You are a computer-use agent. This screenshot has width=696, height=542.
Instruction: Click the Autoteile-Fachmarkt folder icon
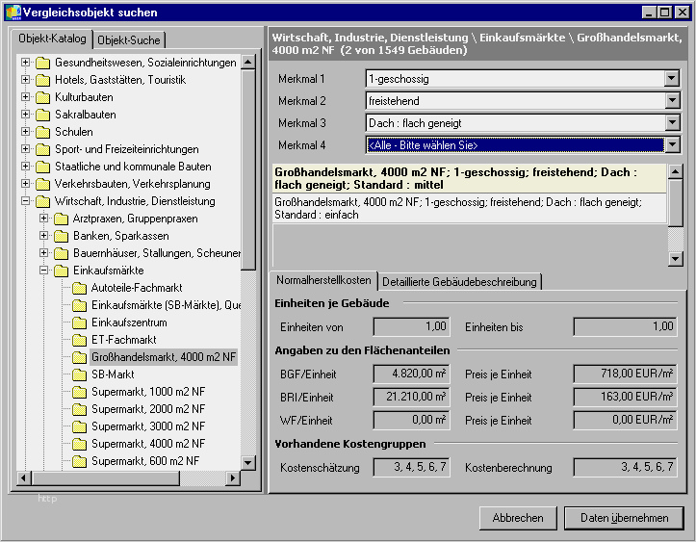(79, 288)
